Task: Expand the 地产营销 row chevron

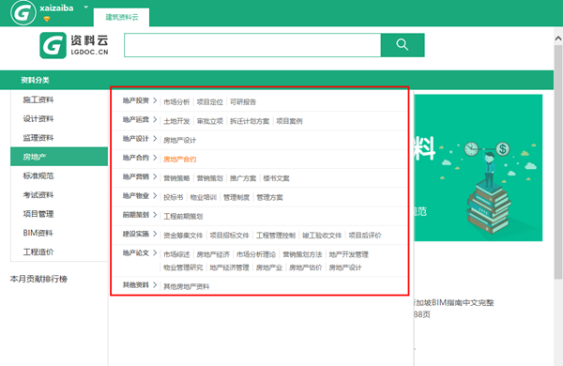Action: click(155, 176)
